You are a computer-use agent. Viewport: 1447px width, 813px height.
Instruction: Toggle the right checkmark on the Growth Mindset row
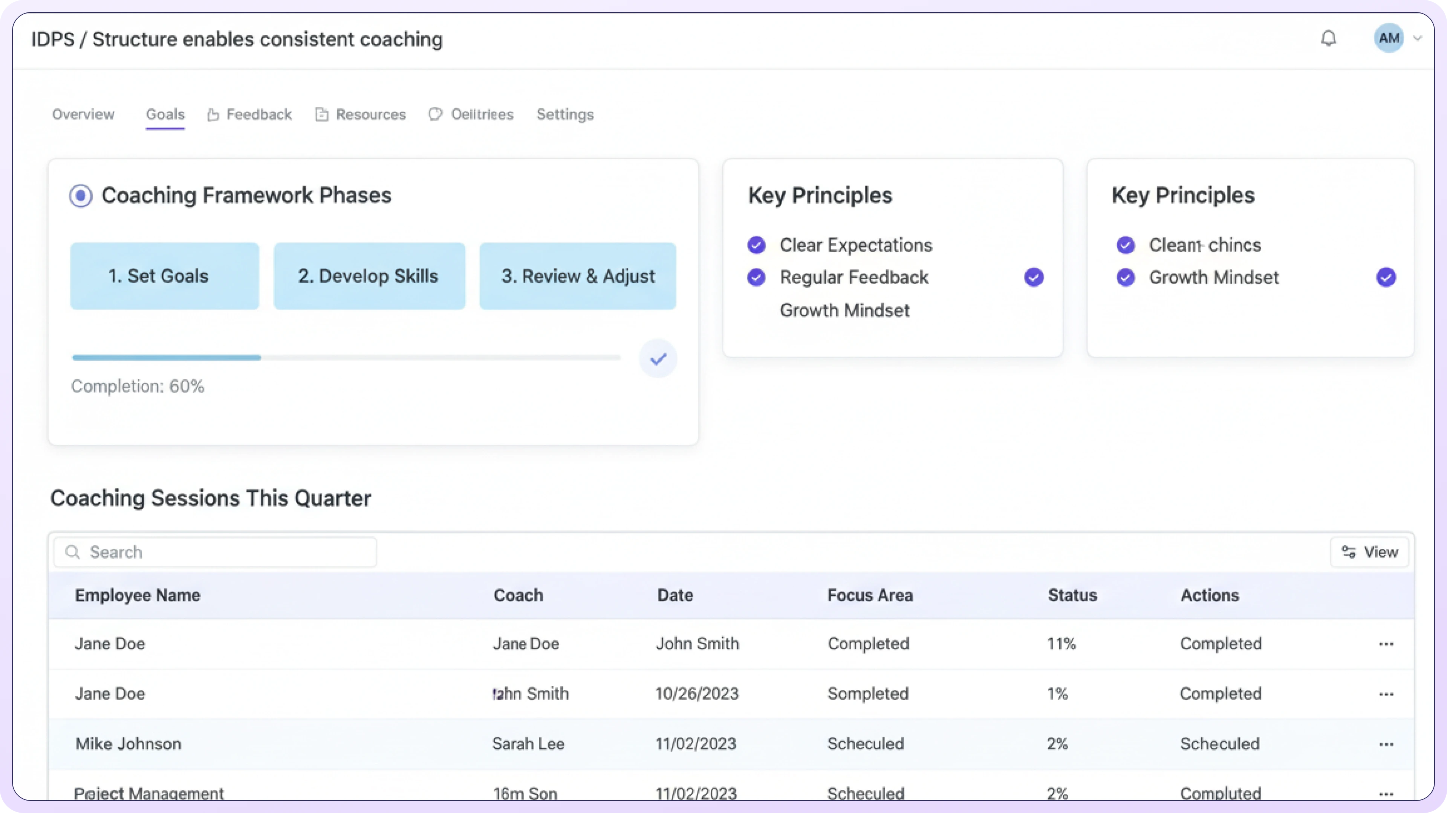click(1386, 277)
